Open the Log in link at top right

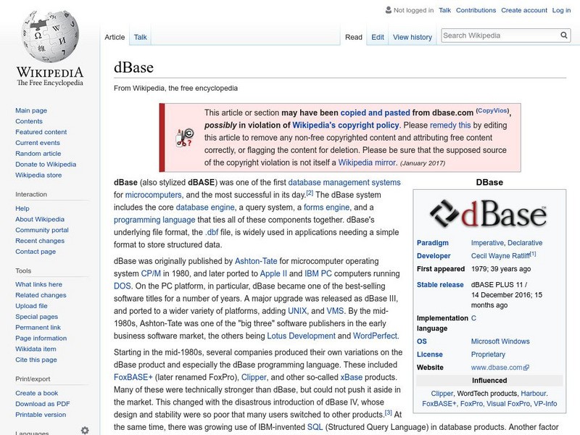pyautogui.click(x=562, y=10)
